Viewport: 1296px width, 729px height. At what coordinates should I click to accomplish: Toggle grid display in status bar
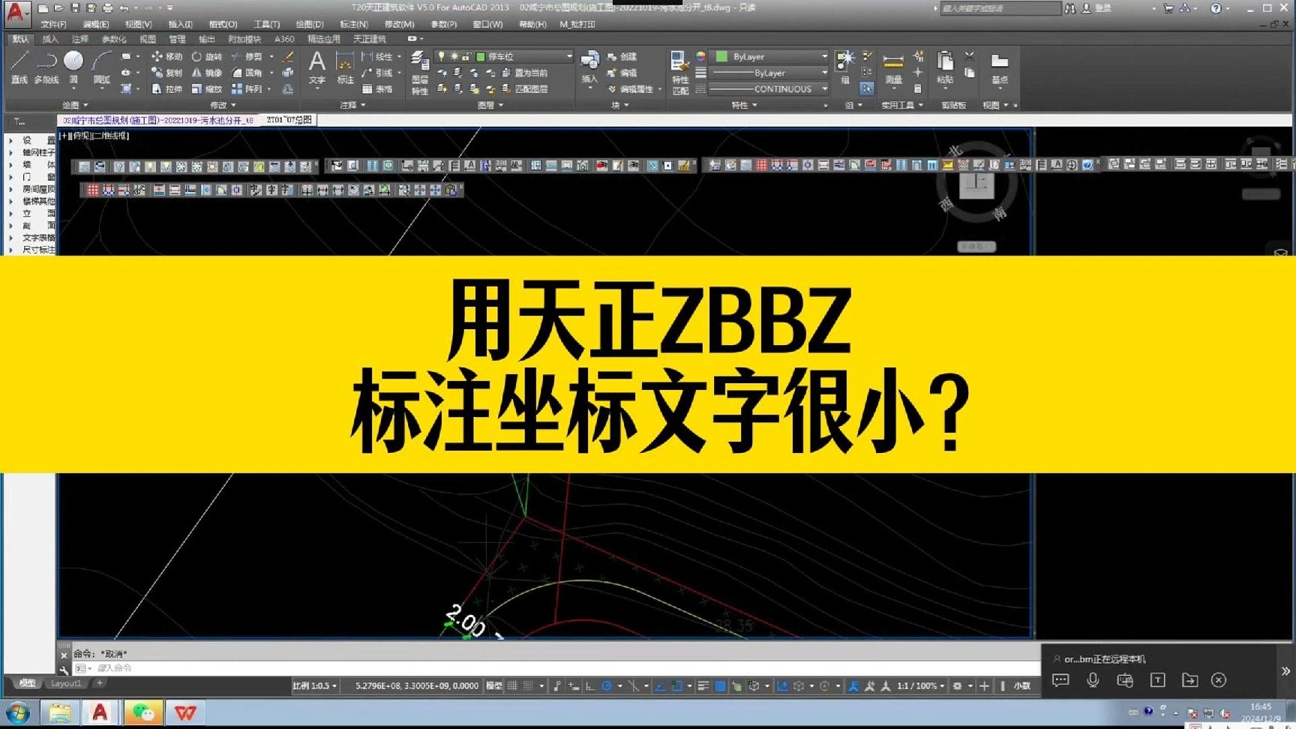(x=512, y=685)
